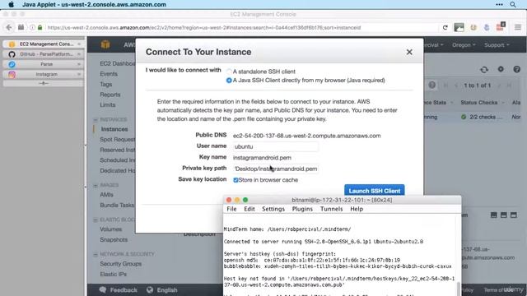This screenshot has height=296, width=527.
Task: Open Events in EC2 sidebar
Action: pos(109,74)
